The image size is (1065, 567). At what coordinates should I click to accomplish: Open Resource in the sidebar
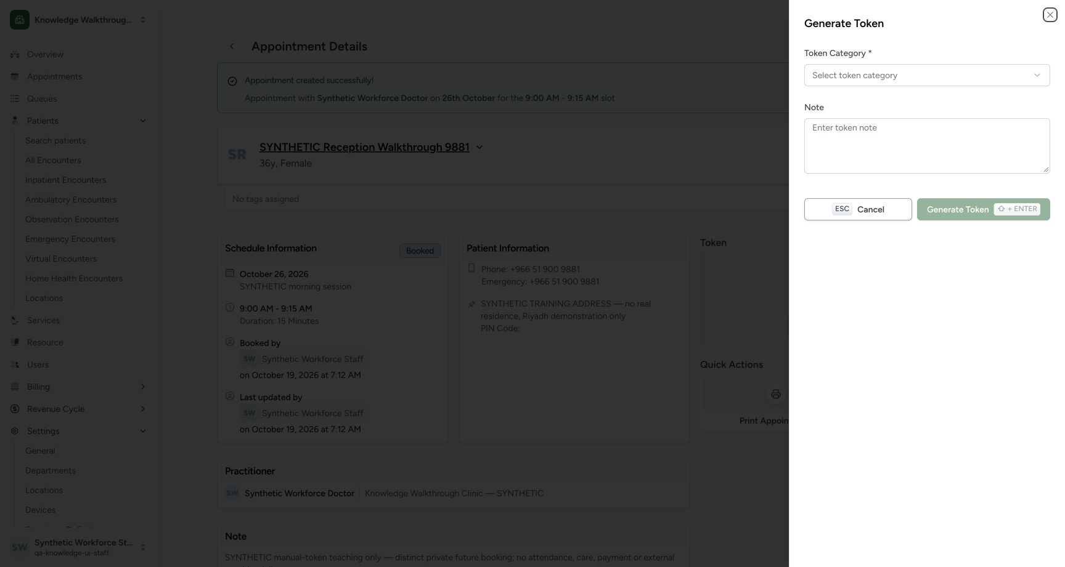45,342
